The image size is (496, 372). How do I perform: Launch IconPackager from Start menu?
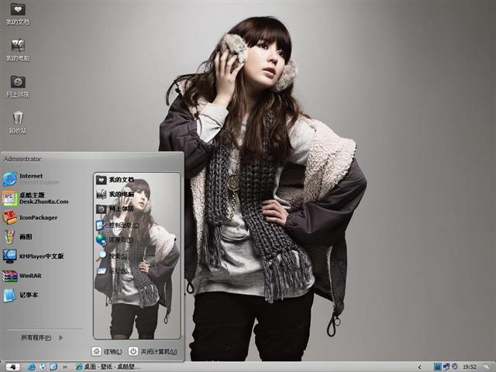click(x=30, y=218)
